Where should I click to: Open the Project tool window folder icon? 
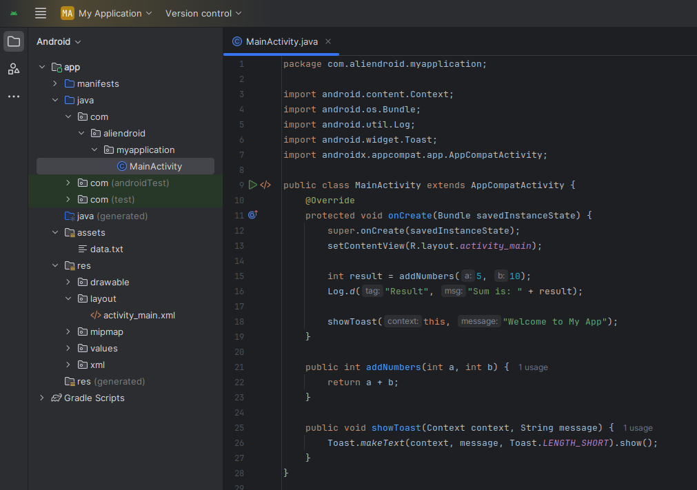(14, 42)
